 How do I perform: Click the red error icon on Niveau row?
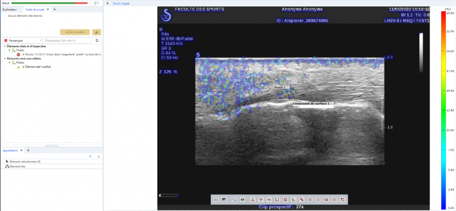(x=18, y=54)
